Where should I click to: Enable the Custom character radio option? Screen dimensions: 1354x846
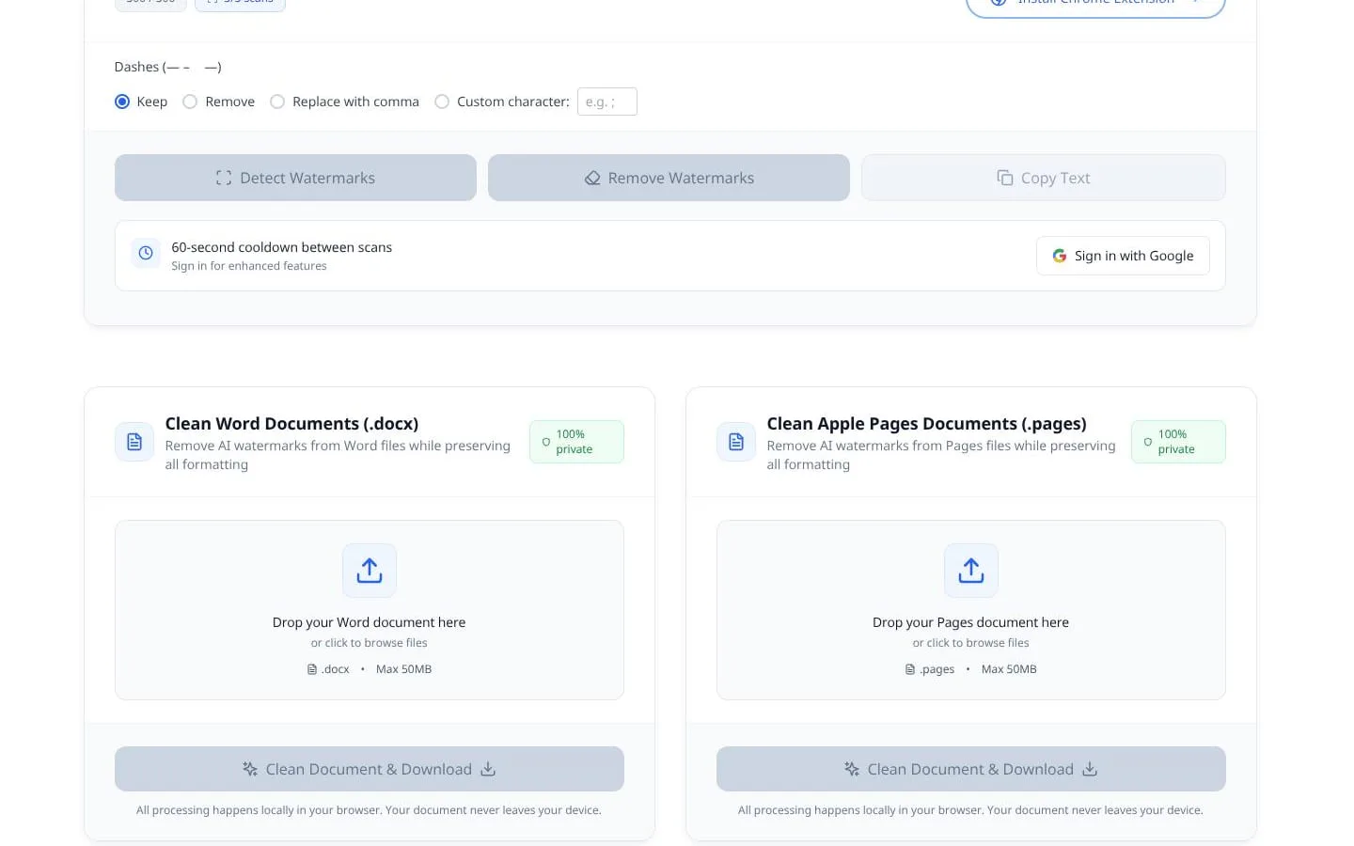point(442,102)
